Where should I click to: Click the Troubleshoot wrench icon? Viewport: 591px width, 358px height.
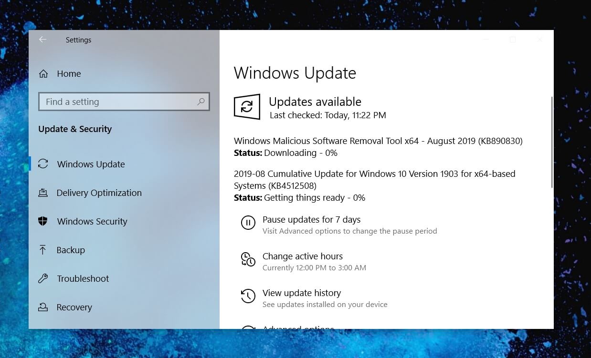(x=43, y=278)
